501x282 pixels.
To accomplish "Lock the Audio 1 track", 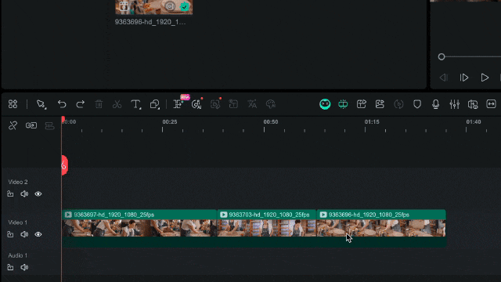I will 10,267.
